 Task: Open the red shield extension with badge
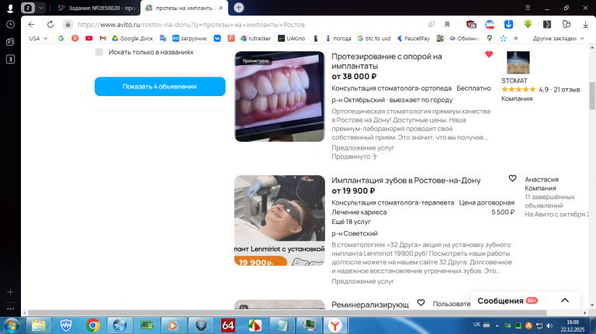(471, 24)
